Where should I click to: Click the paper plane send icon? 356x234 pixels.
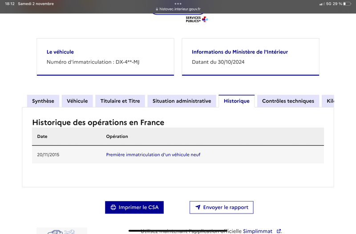tap(198, 207)
